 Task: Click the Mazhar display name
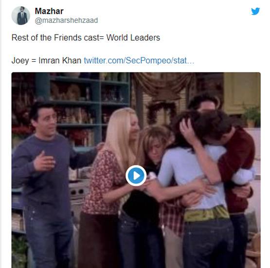click(x=49, y=11)
